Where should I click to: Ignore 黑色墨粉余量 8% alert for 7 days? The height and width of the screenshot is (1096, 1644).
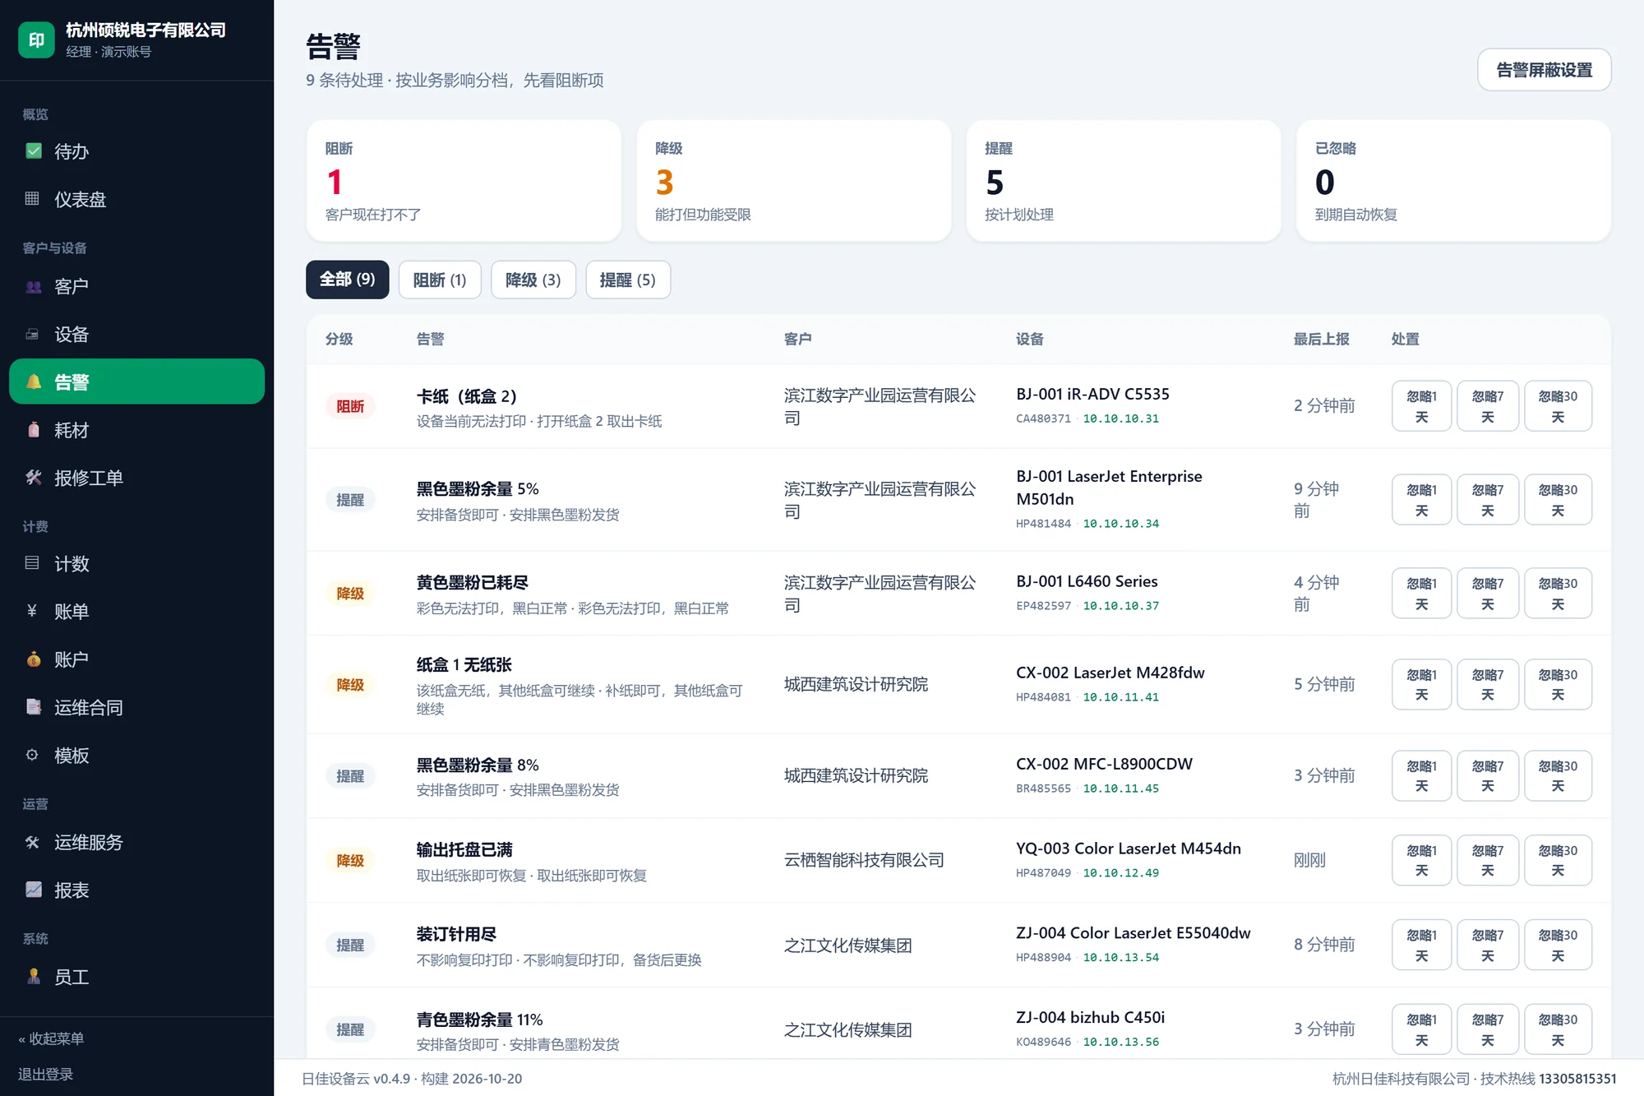click(1488, 775)
